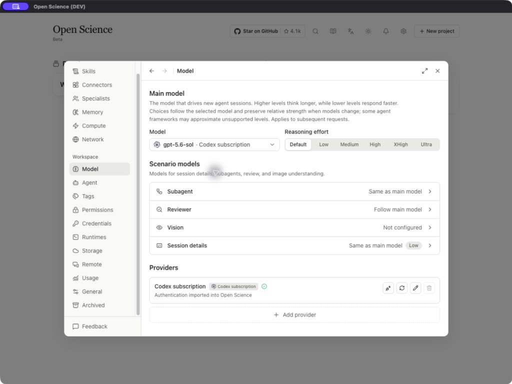Click Same as main model for Subagent
This screenshot has height=384, width=512.
click(x=395, y=191)
